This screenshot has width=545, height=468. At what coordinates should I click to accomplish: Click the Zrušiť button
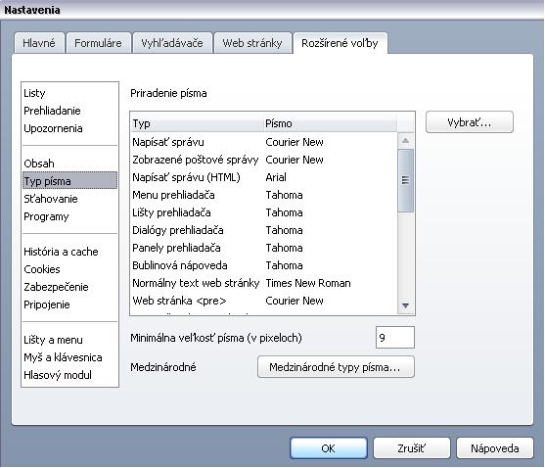(412, 448)
